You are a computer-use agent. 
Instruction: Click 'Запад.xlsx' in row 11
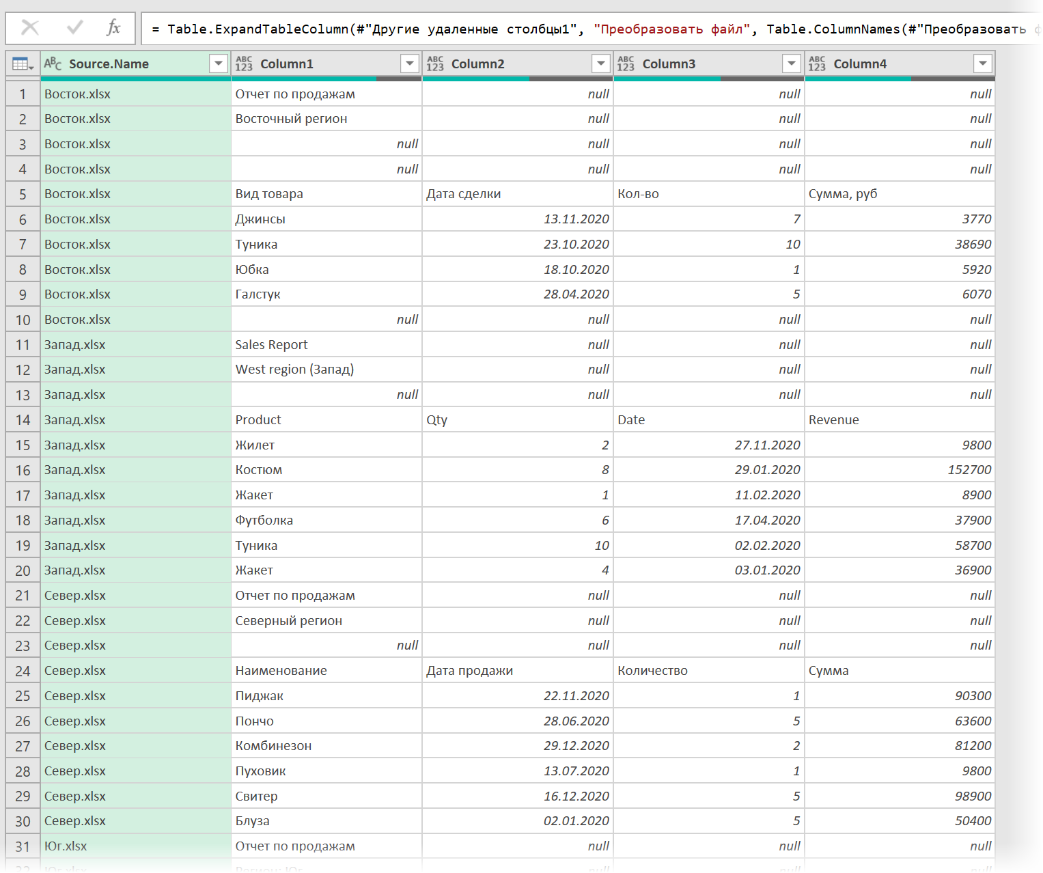coord(136,345)
